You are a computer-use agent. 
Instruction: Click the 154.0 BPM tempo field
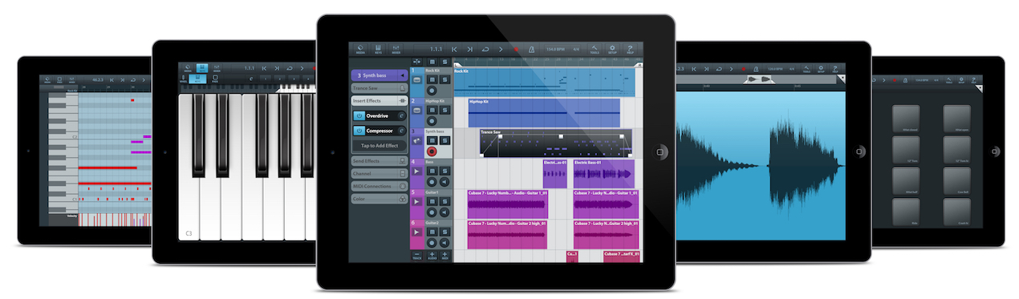point(556,49)
